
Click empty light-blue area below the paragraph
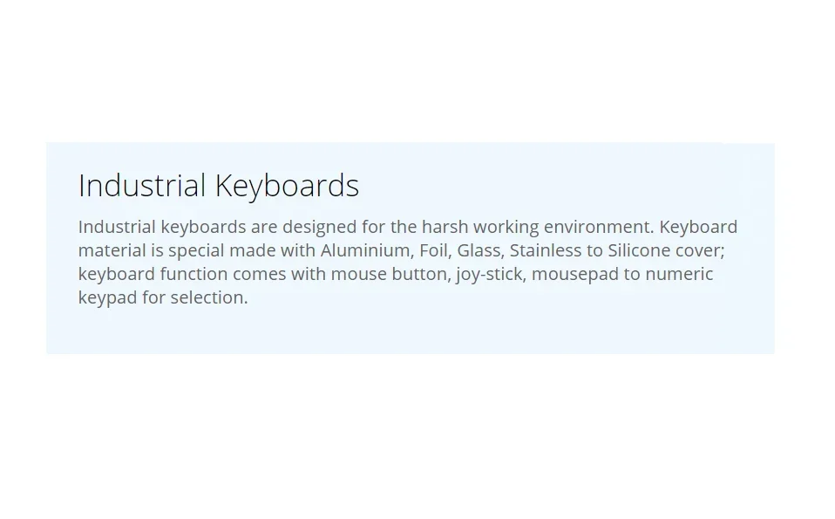(410, 331)
